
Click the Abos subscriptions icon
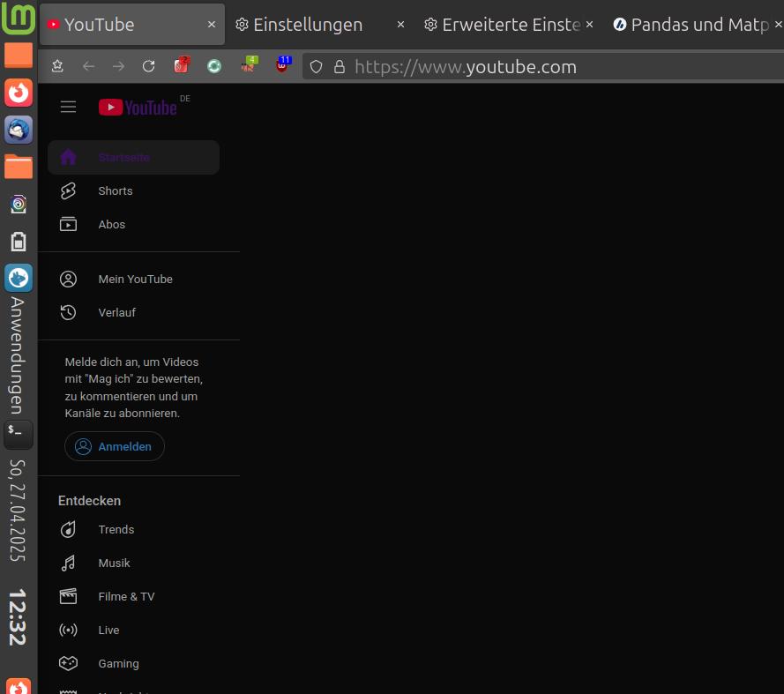(69, 224)
